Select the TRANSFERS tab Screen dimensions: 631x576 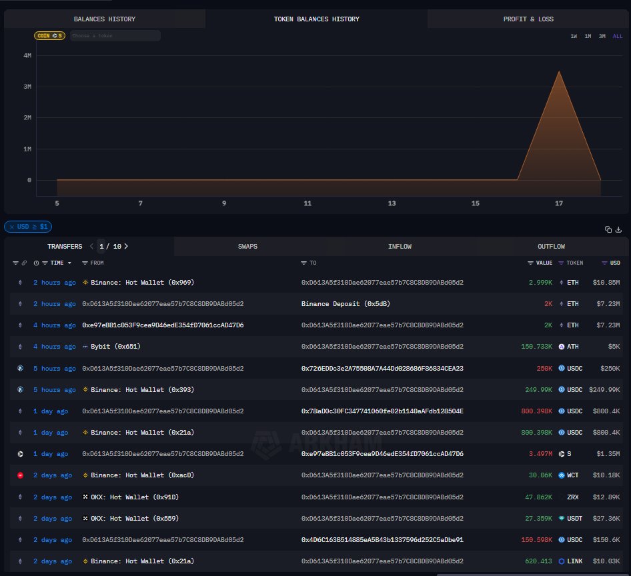click(65, 246)
